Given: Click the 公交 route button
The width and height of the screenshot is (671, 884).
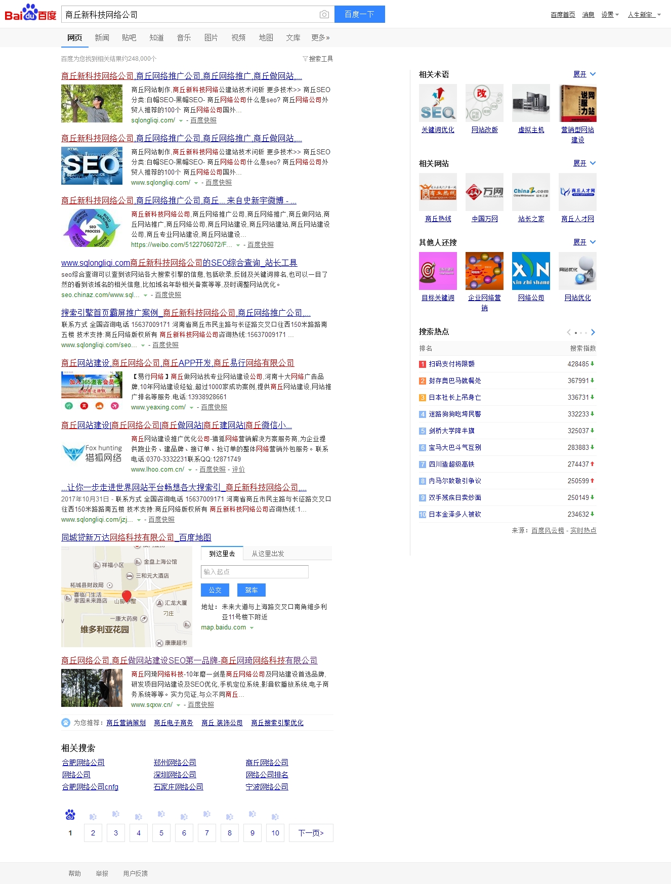Looking at the screenshot, I should [215, 590].
